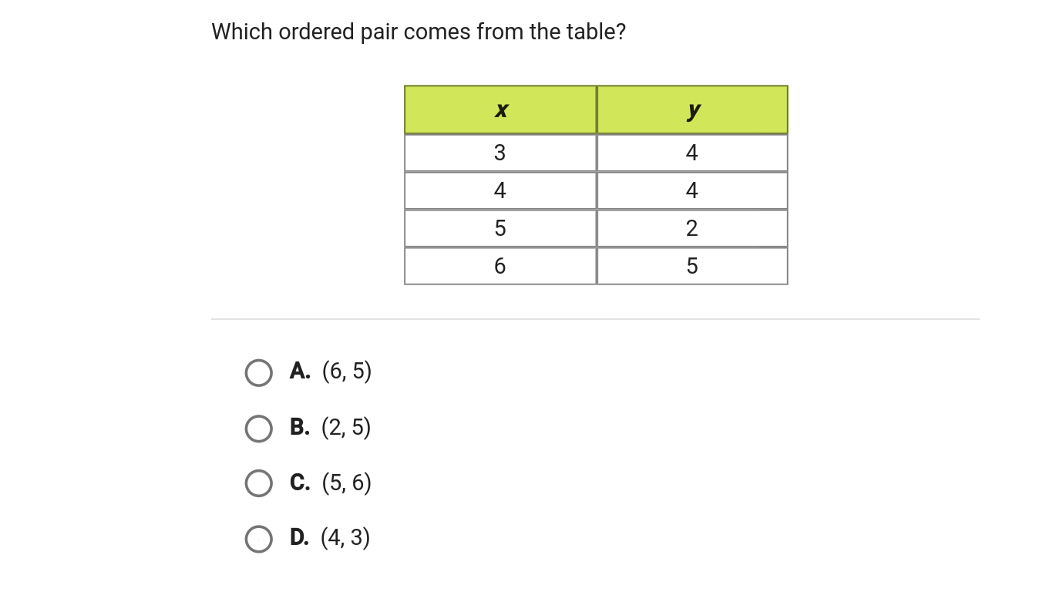Viewport: 1053px width, 592px height.
Task: Click the y cell containing 2
Action: click(692, 228)
